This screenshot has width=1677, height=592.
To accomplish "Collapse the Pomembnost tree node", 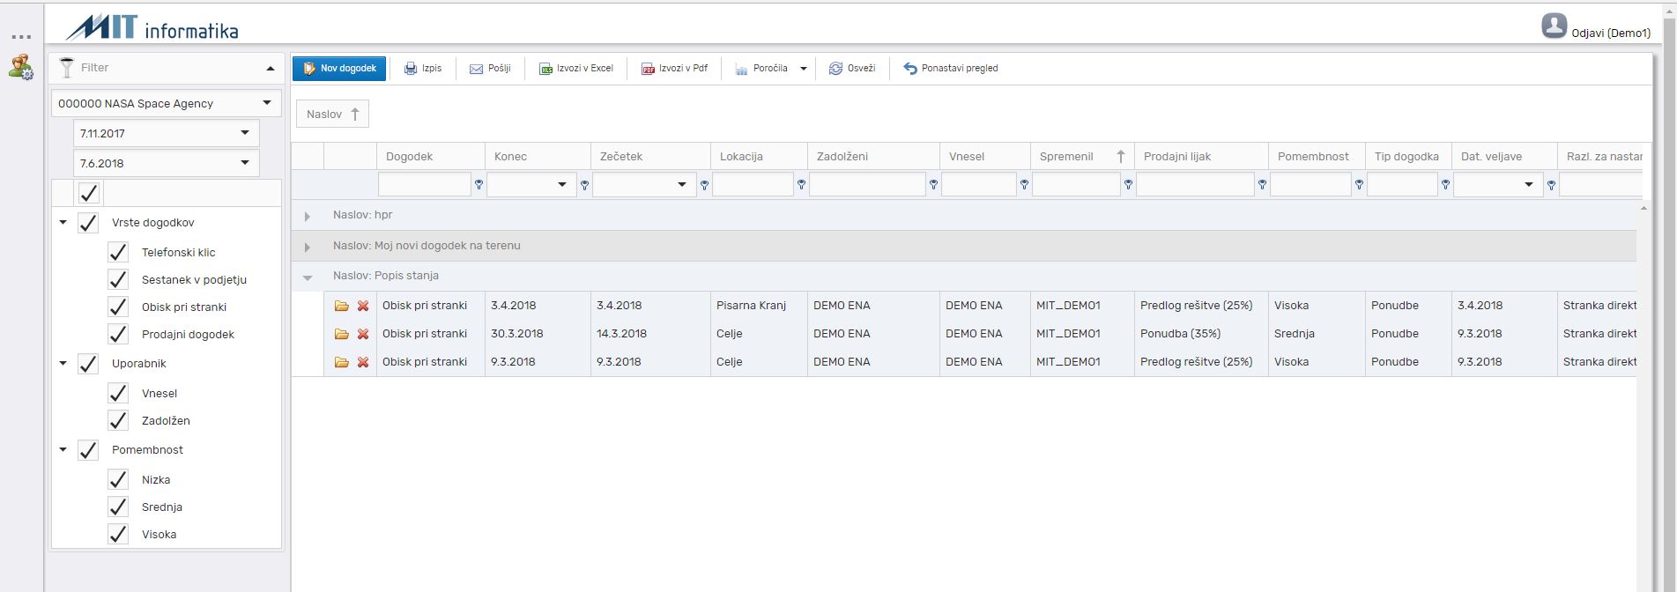I will (63, 449).
